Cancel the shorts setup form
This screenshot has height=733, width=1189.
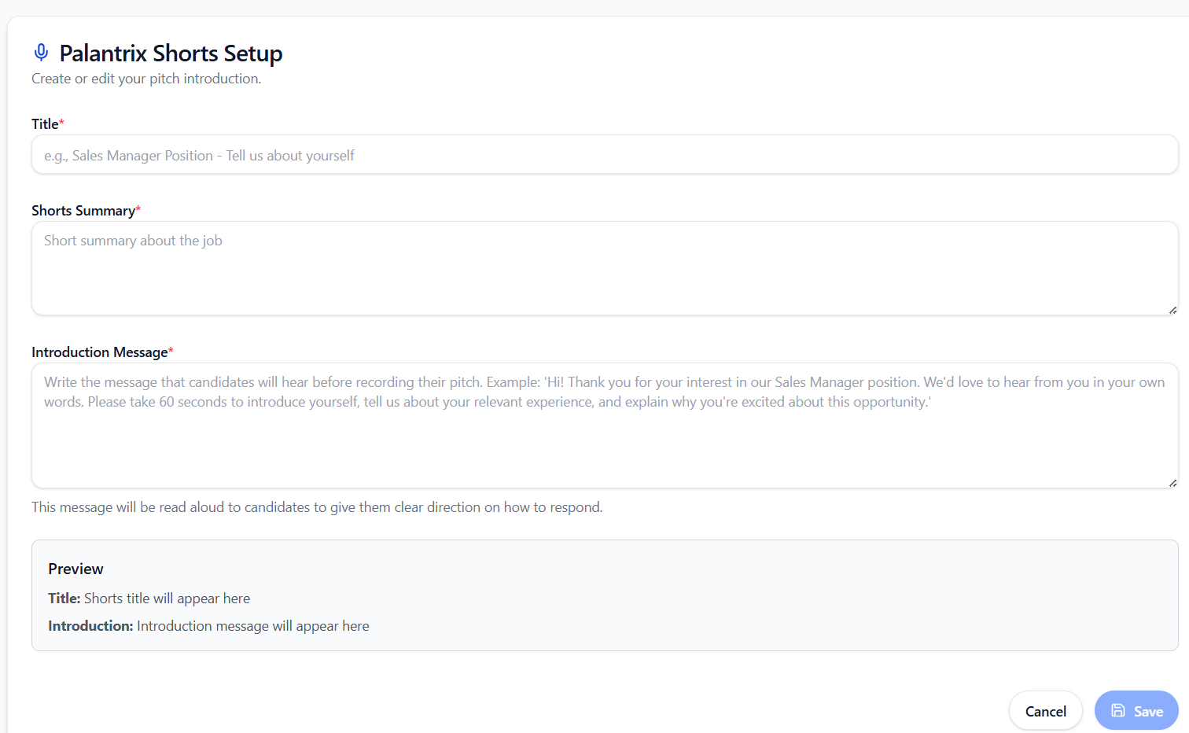[1045, 710]
